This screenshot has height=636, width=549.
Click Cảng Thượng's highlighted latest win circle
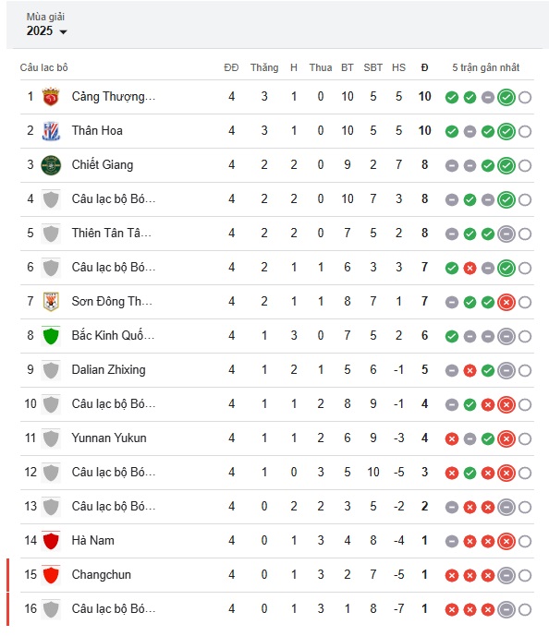click(506, 97)
